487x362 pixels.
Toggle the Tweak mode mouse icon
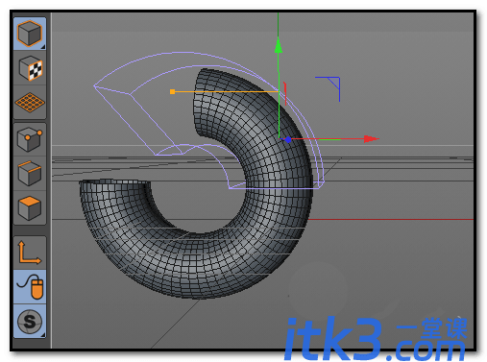click(30, 287)
